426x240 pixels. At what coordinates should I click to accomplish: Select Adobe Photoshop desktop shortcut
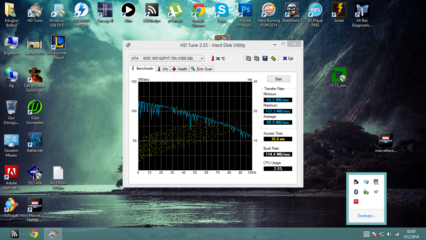pyautogui.click(x=245, y=15)
